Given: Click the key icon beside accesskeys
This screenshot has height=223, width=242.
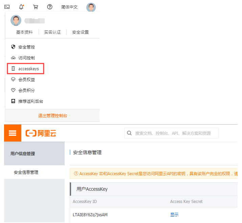Looking at the screenshot, I should click(13, 69).
